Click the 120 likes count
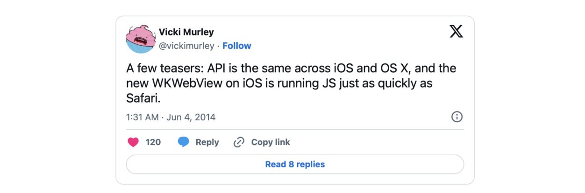The height and width of the screenshot is (193, 585). click(x=153, y=142)
